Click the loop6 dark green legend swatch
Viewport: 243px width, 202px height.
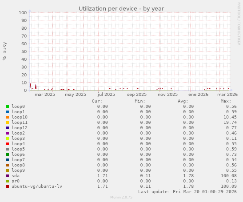8,154
